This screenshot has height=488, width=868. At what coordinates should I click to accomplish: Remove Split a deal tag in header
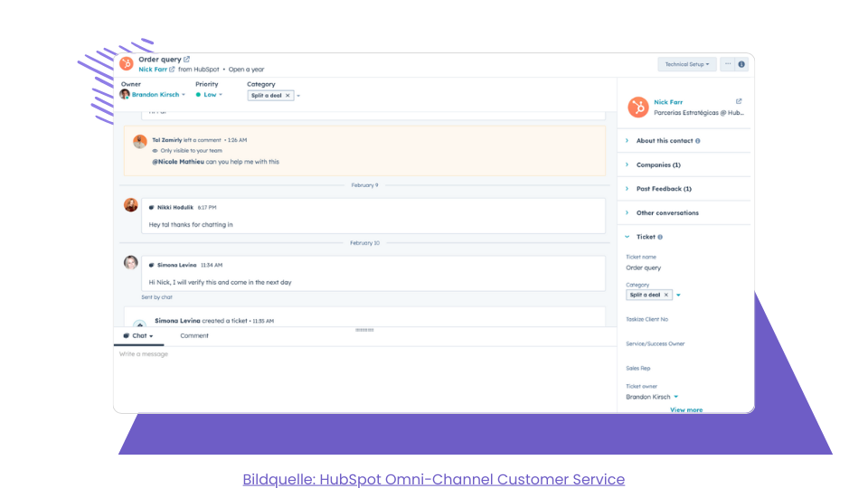click(288, 96)
